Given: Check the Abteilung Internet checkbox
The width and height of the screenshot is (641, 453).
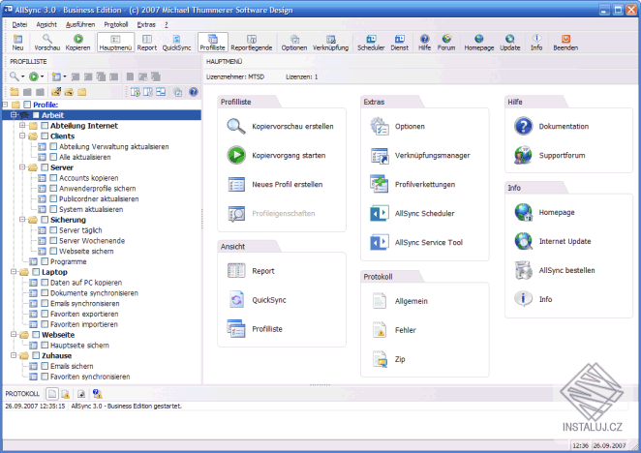Looking at the screenshot, I should (45, 126).
